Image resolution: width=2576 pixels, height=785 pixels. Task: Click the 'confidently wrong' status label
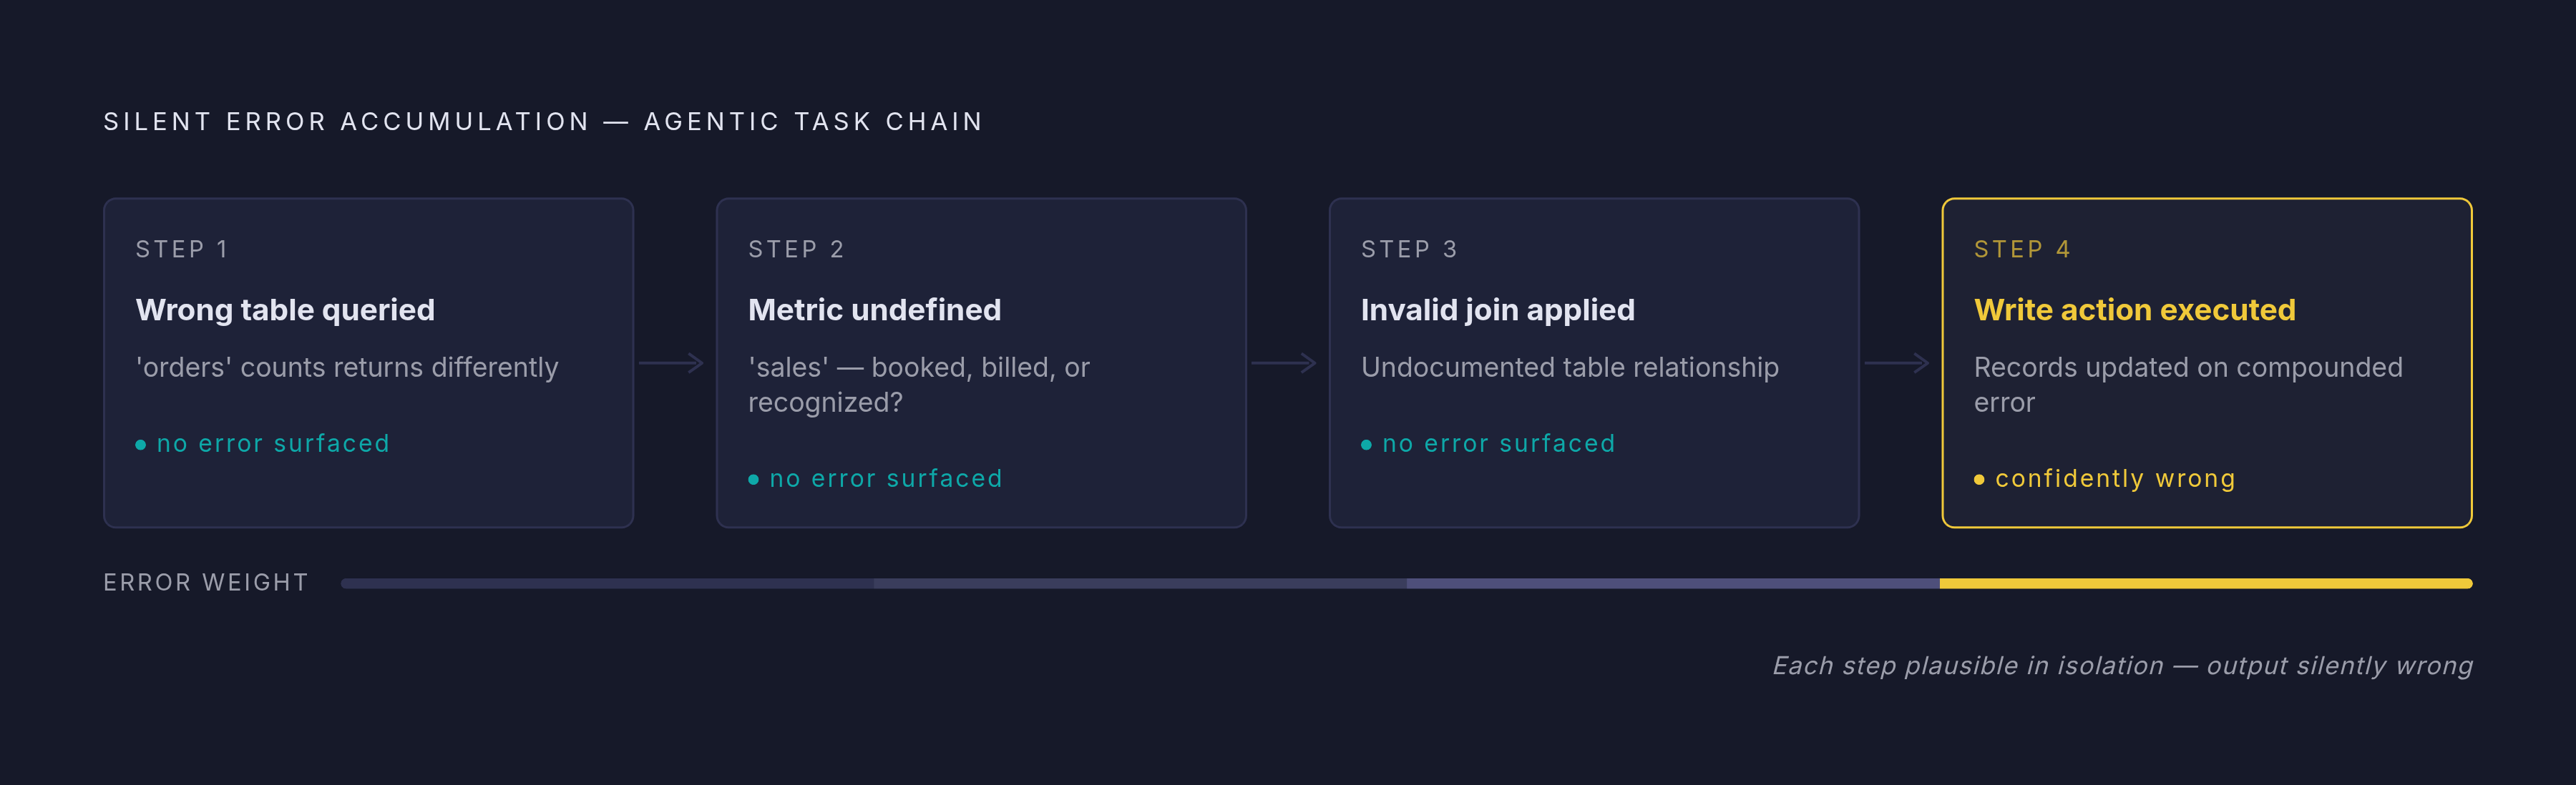pos(2115,480)
